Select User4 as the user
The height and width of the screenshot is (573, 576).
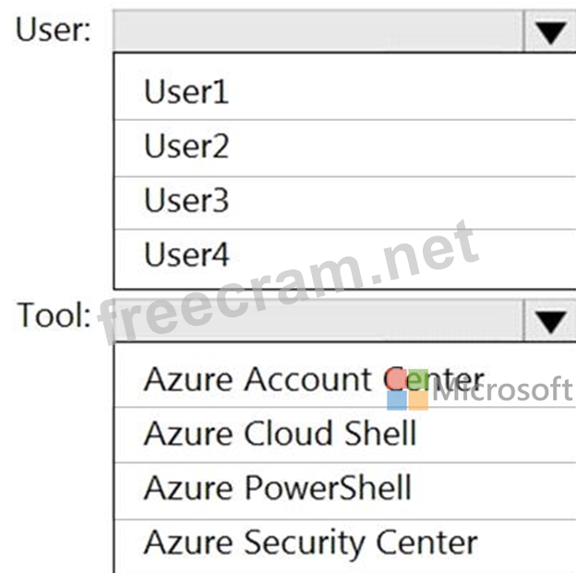click(x=186, y=256)
